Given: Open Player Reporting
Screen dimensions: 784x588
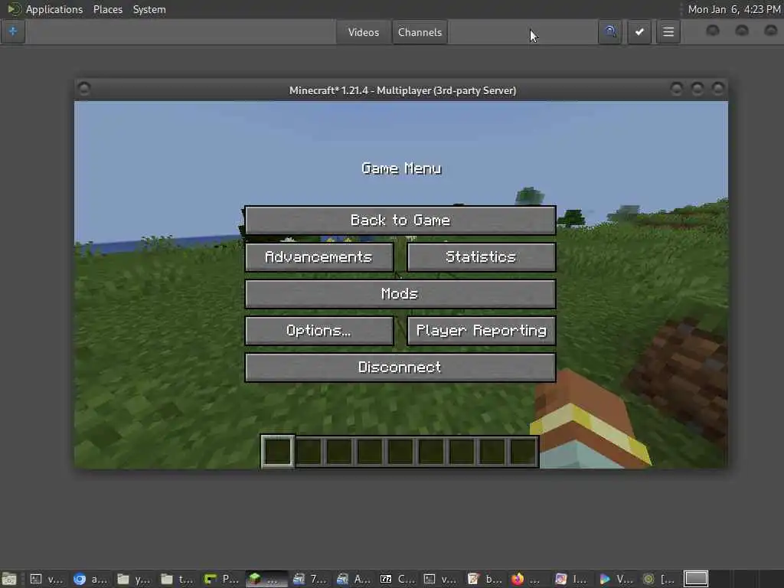Looking at the screenshot, I should pyautogui.click(x=481, y=331).
